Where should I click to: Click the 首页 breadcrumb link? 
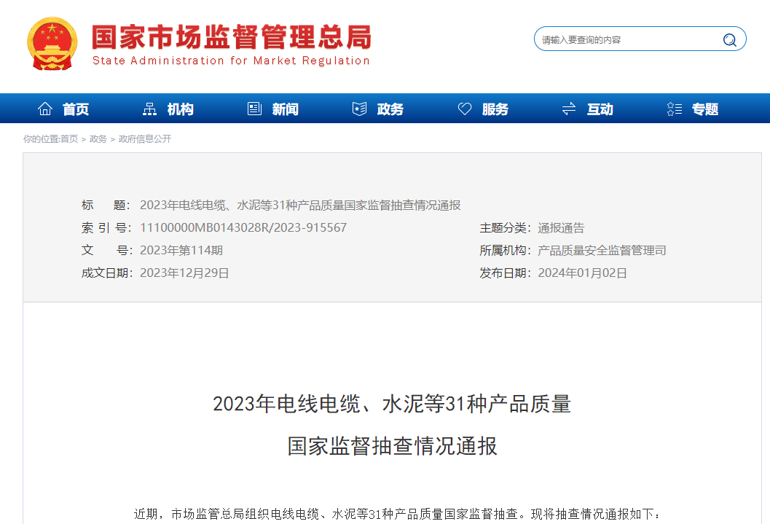[x=71, y=139]
